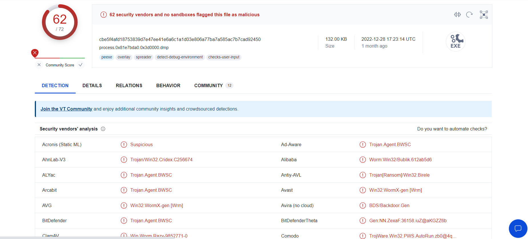Viewport: 528px width, 239px height.
Task: Click Win32:WormX-gen [Wrm] in Avast row
Action: click(396, 190)
